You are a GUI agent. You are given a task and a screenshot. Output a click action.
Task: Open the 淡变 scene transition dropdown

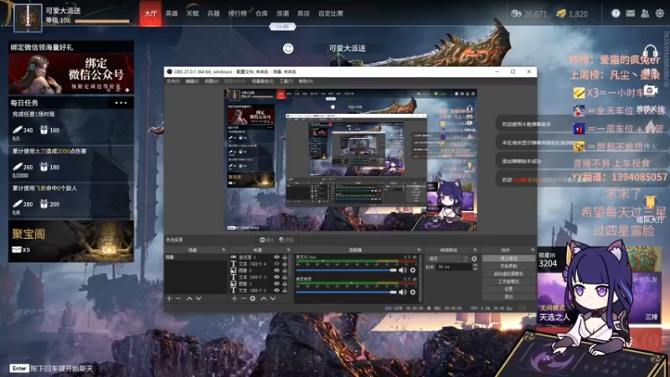447,259
